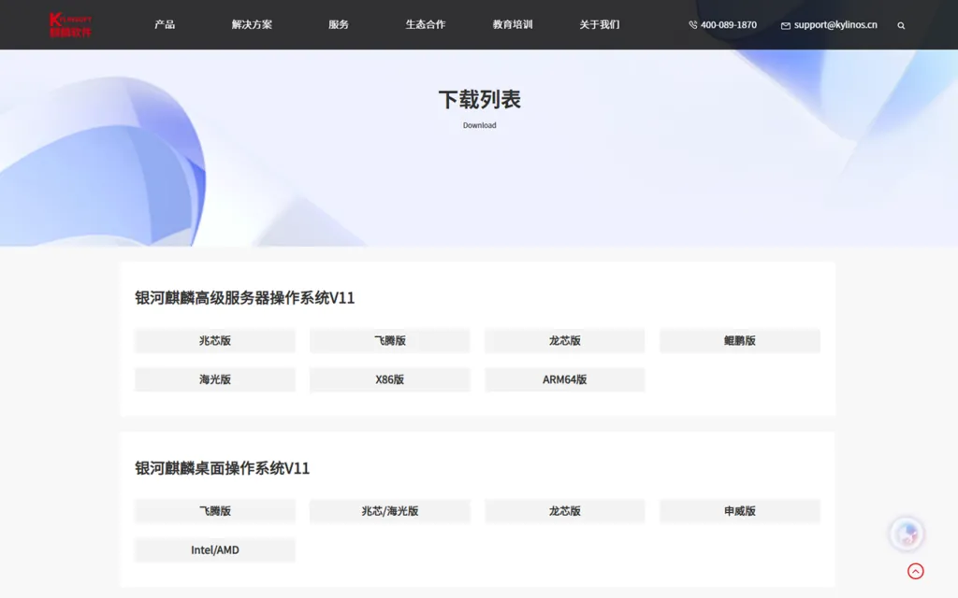Choose the 鲲鹏版 server download

tap(740, 340)
